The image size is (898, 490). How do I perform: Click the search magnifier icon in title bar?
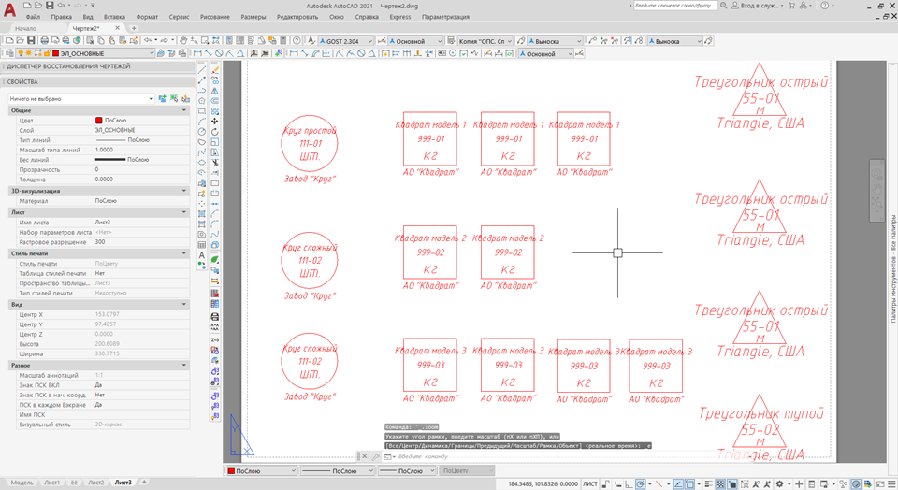[723, 6]
